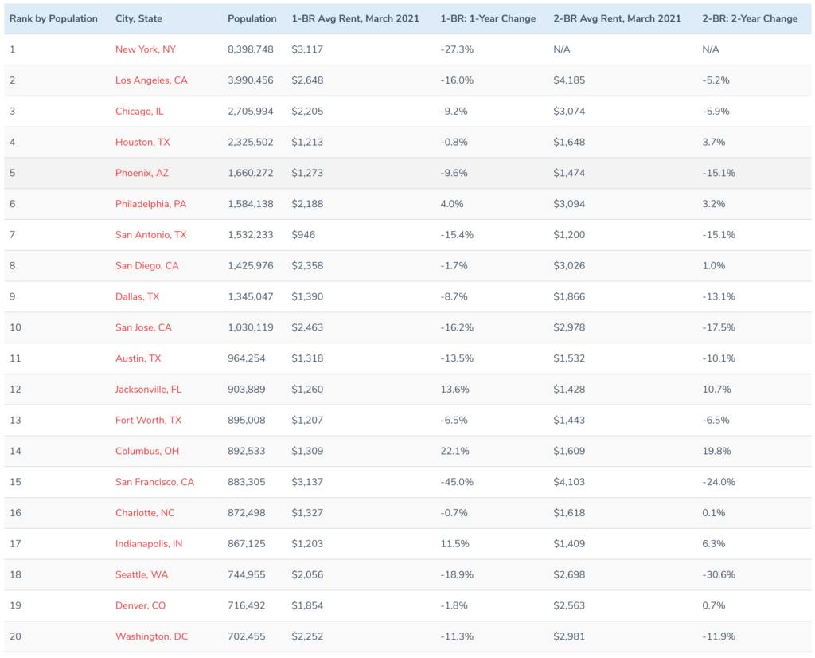Select Philadelphia 4.0% change cell
Image resolution: width=815 pixels, height=658 pixels.
tap(452, 204)
